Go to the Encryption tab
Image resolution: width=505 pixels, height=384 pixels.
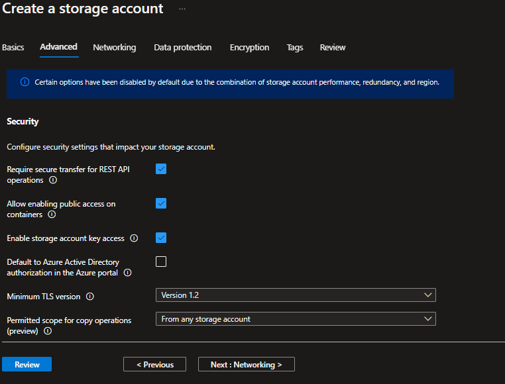(249, 48)
